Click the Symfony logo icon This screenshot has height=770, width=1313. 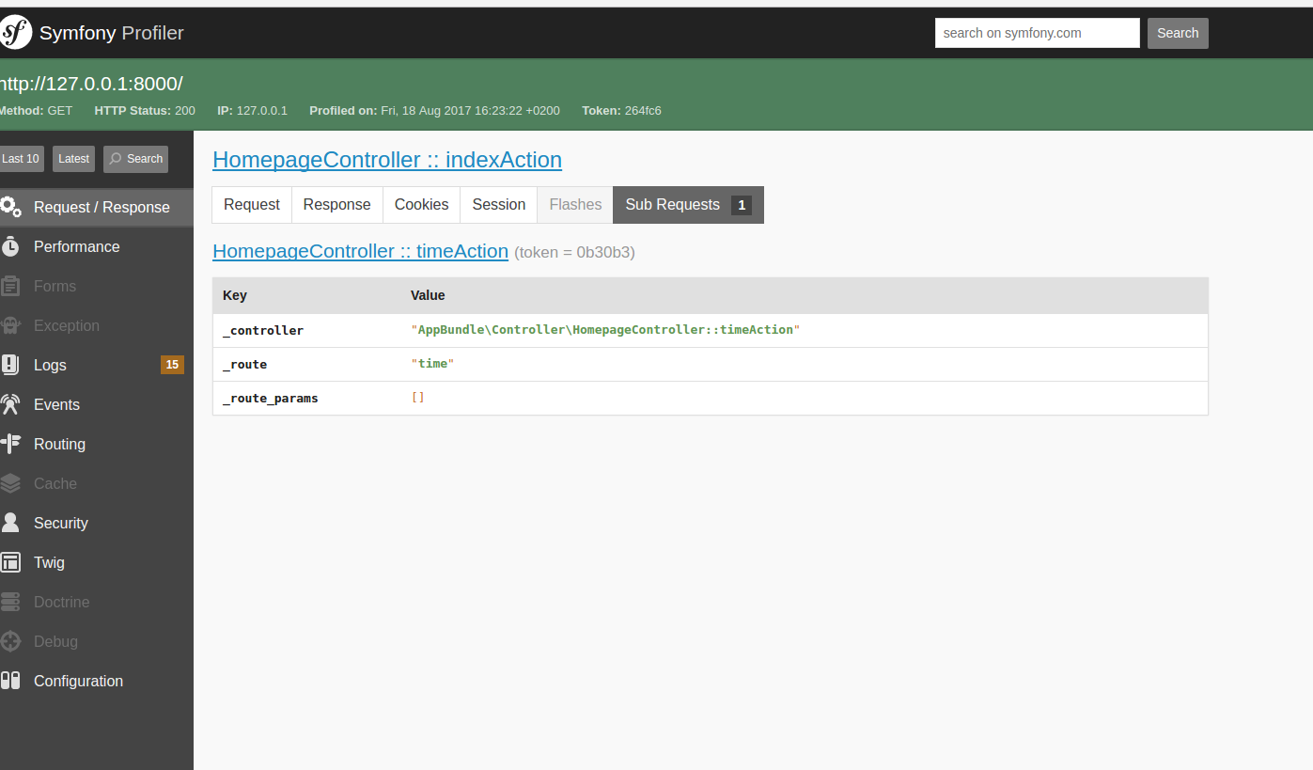point(15,33)
